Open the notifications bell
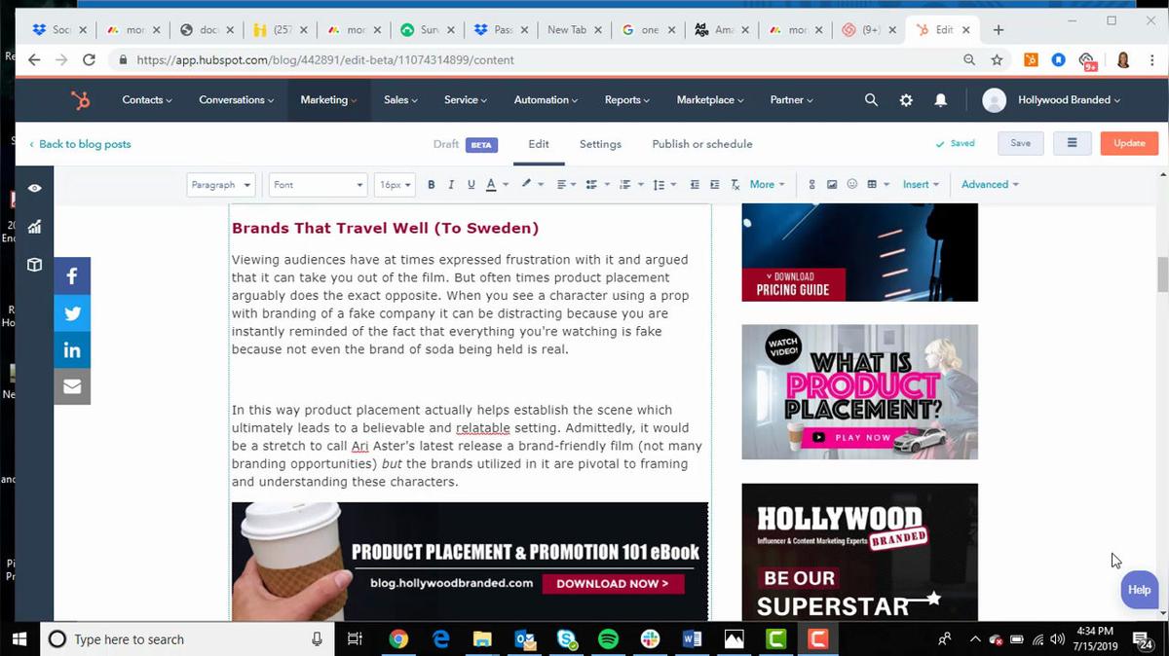The image size is (1169, 656). coord(940,100)
